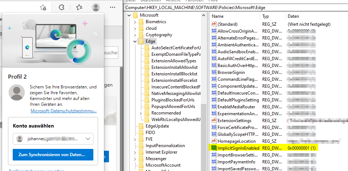Select the DefaultPluginsSetting value name
This screenshot has height=171, width=348.
click(238, 100)
